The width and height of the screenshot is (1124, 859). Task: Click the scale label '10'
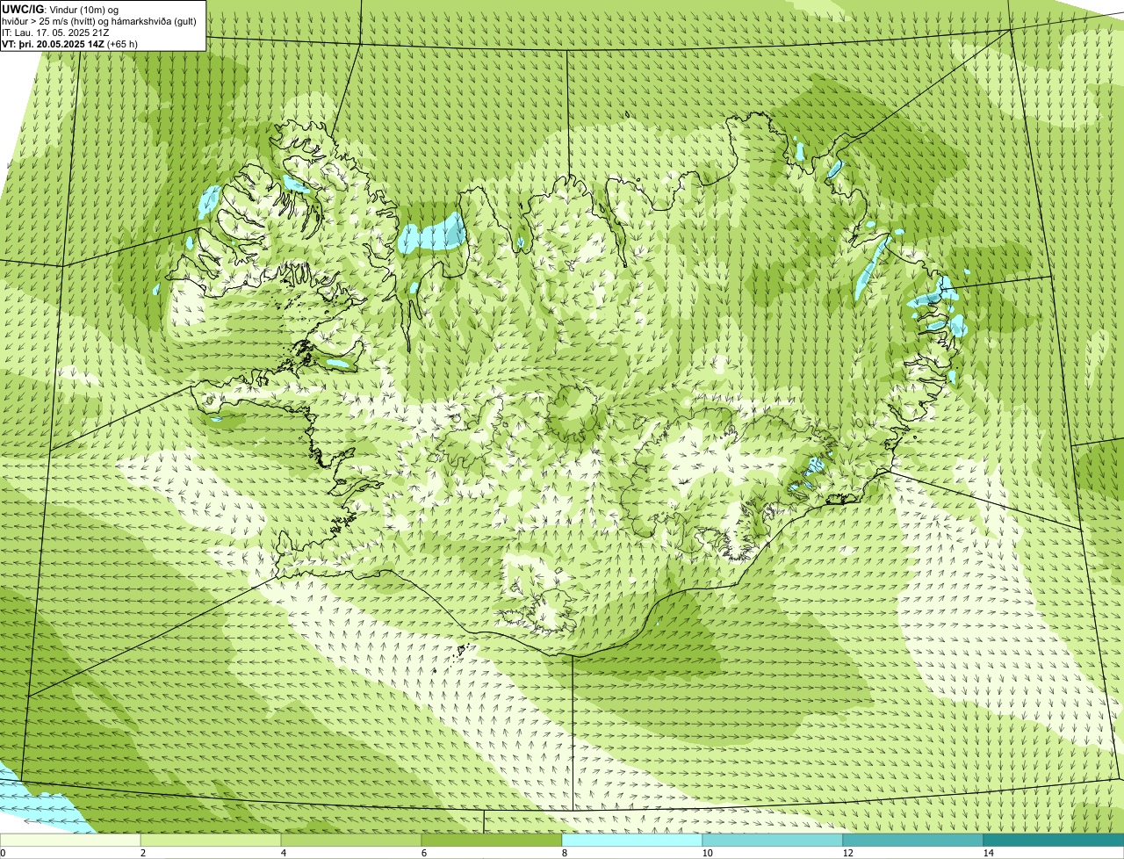tap(707, 853)
